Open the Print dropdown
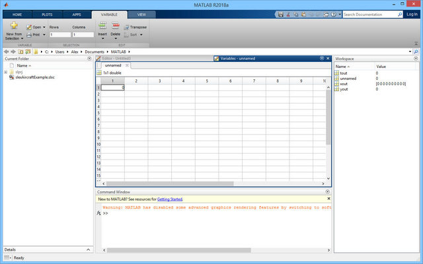The image size is (423, 264). pos(36,34)
